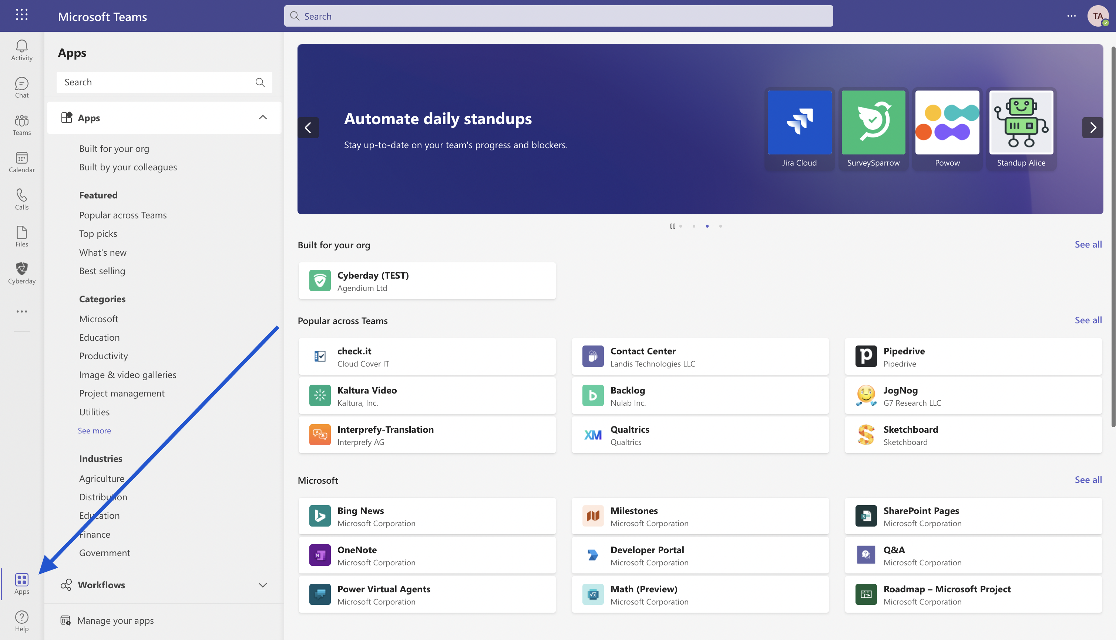Image resolution: width=1116 pixels, height=640 pixels.
Task: Click the OneNote app icon
Action: (x=320, y=555)
